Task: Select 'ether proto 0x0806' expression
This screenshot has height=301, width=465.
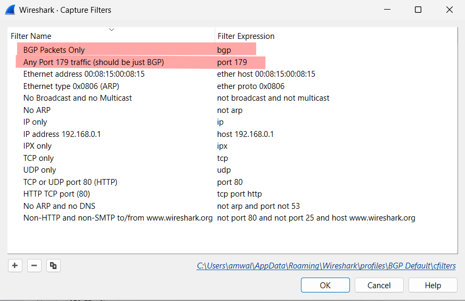Action: [x=250, y=86]
